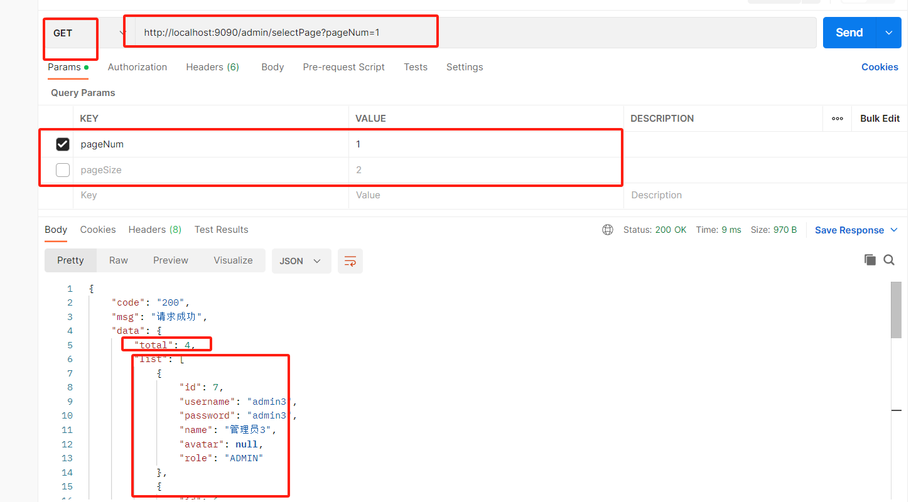This screenshot has width=921, height=502.
Task: Expand the Save Response menu
Action: pyautogui.click(x=856, y=230)
